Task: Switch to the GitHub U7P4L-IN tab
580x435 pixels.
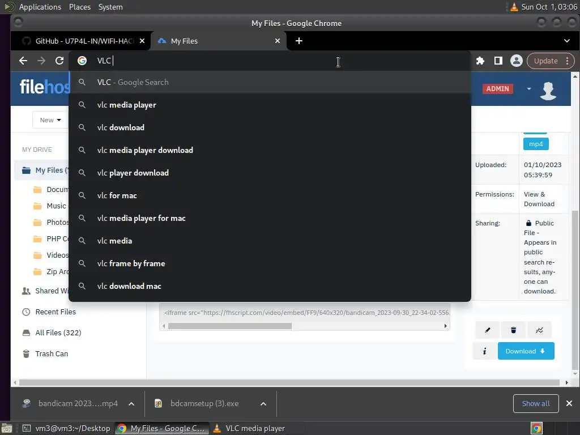Action: [x=80, y=41]
